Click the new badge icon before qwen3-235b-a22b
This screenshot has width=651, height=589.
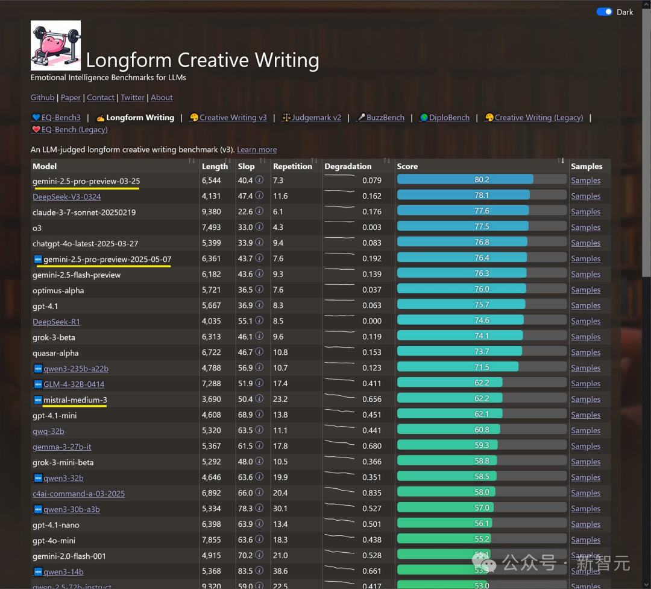coord(38,368)
